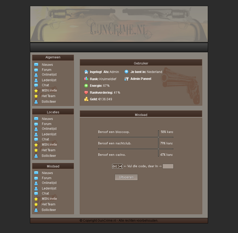Click the '47% kans' value
This screenshot has width=238, height=233.
point(166,155)
